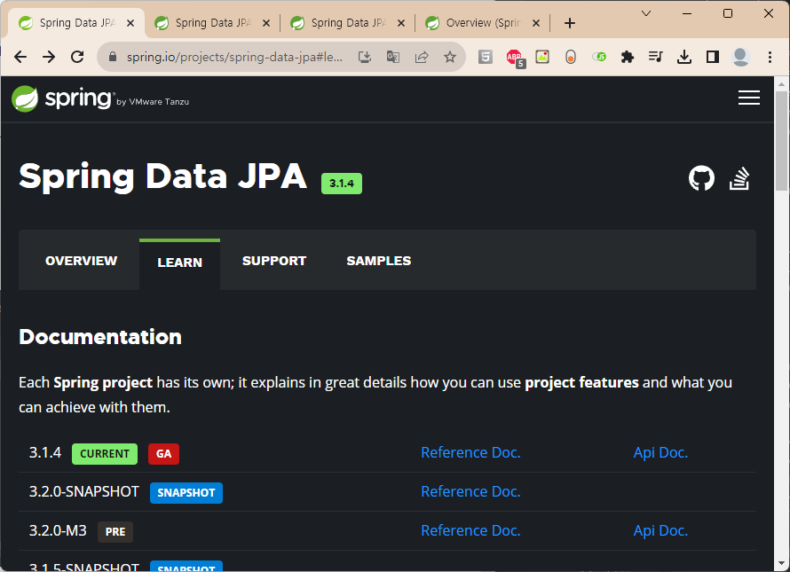The image size is (790, 572).
Task: Click the address bar URL
Action: point(234,57)
